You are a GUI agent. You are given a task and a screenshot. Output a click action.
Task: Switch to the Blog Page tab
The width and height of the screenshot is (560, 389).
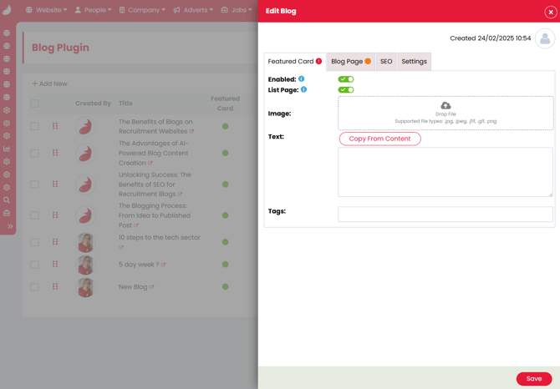coord(350,62)
